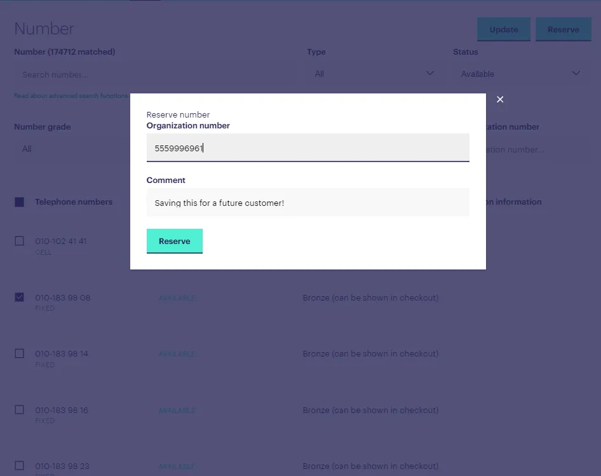Open the Status dropdown showing Available
The image size is (601, 476).
520,74
